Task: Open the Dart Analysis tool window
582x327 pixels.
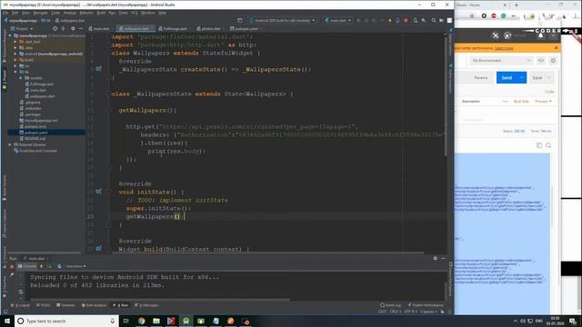Action: (x=94, y=305)
